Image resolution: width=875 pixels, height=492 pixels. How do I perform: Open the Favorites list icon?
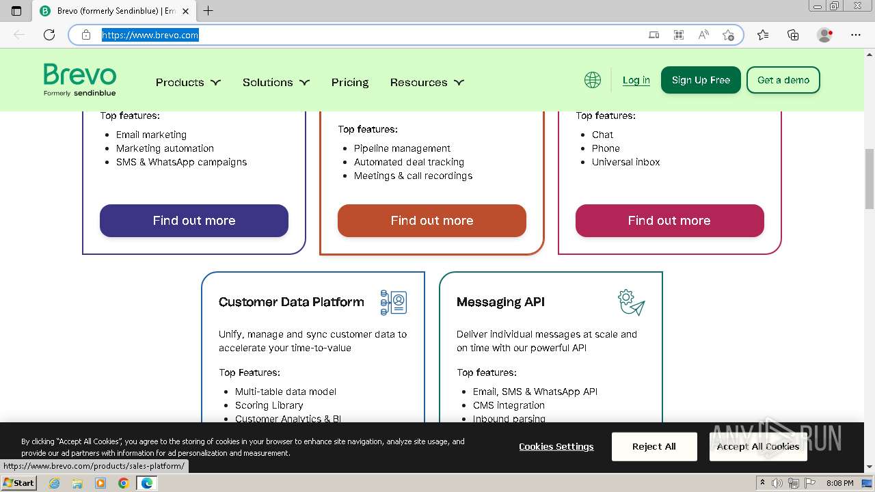(763, 35)
